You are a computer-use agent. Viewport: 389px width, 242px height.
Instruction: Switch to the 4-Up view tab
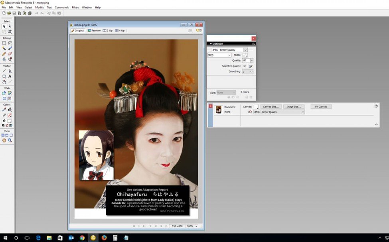point(120,31)
